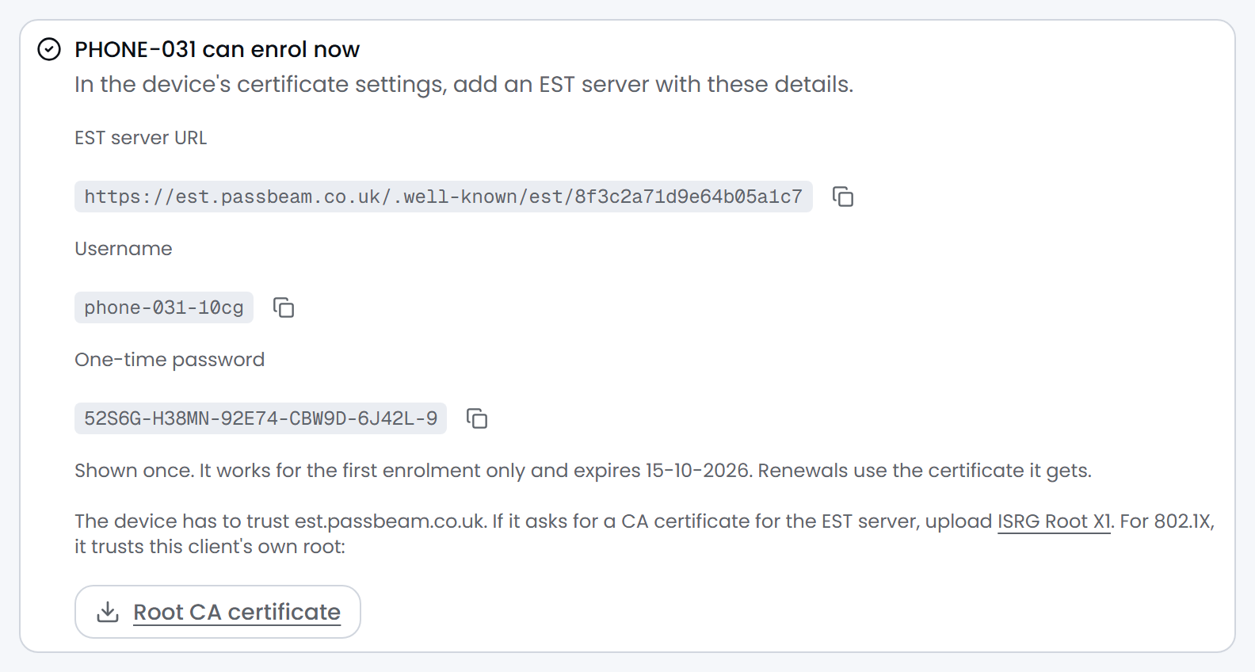Select the phone-031-10cg username value
The image size is (1255, 672).
(x=164, y=307)
